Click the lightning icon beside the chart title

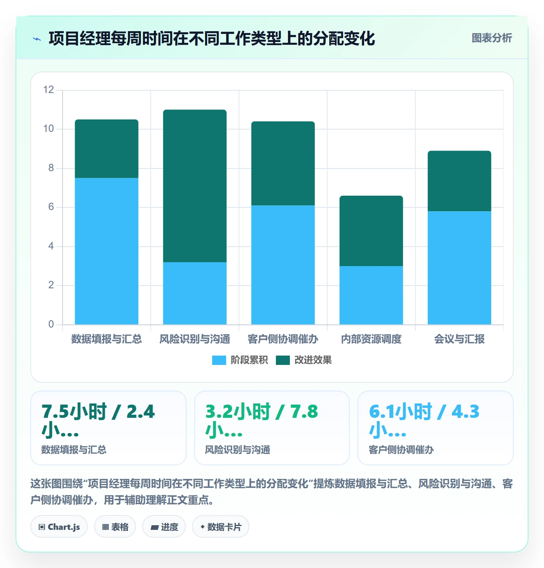click(x=37, y=39)
